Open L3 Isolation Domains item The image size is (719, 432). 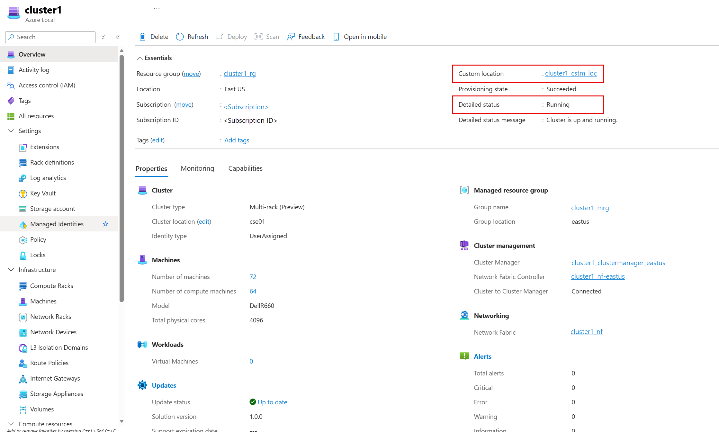[x=59, y=347]
